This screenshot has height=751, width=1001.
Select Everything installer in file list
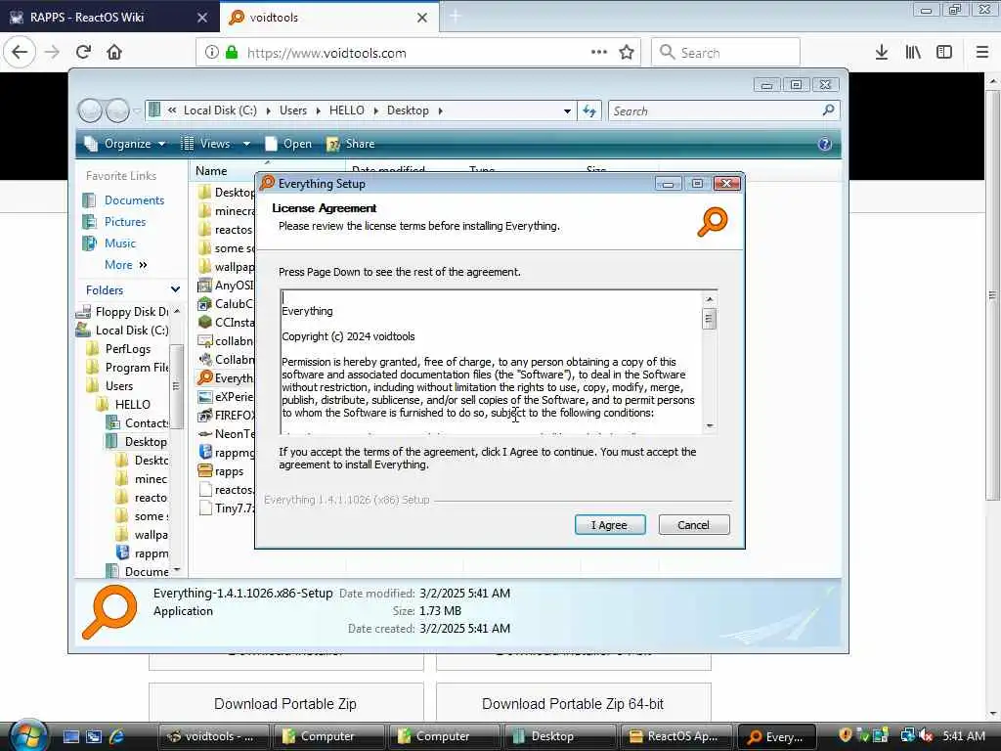[x=226, y=378]
